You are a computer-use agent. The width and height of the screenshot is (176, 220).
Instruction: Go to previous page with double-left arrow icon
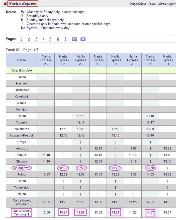coord(74,39)
